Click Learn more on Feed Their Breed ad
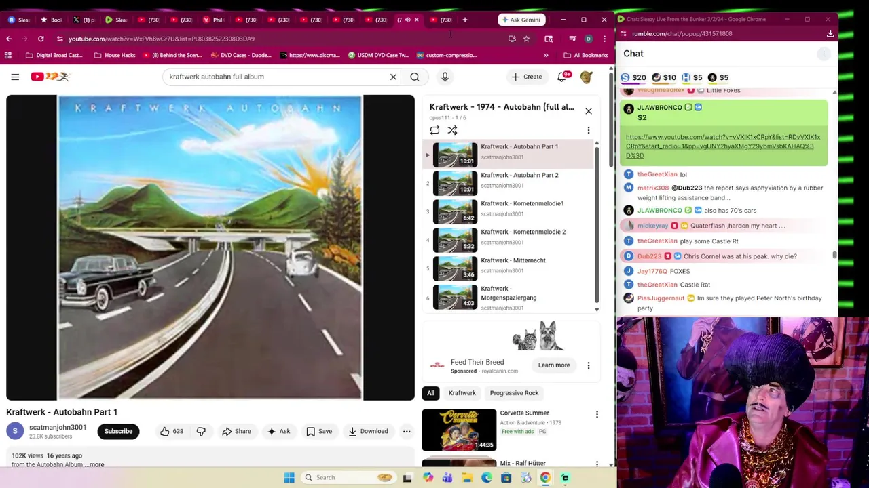The height and width of the screenshot is (488, 869). (554, 365)
